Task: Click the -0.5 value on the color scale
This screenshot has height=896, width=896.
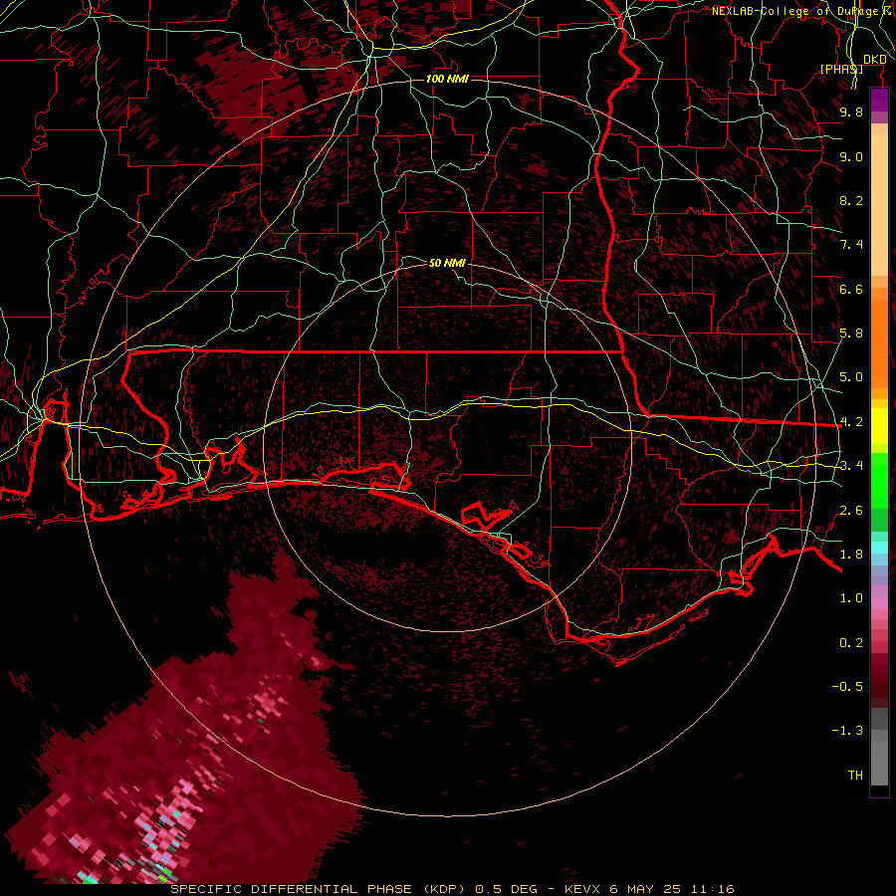Action: tap(847, 687)
